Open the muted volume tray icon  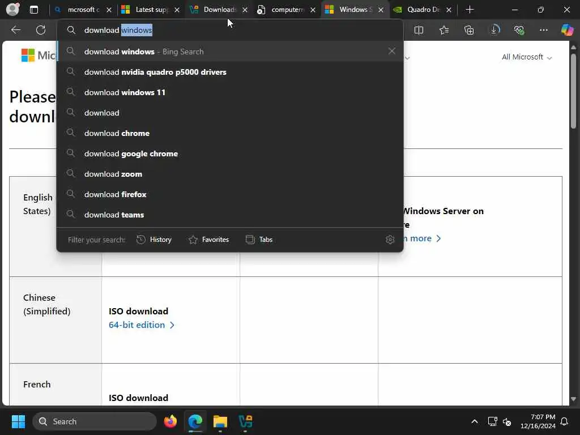[x=507, y=421]
